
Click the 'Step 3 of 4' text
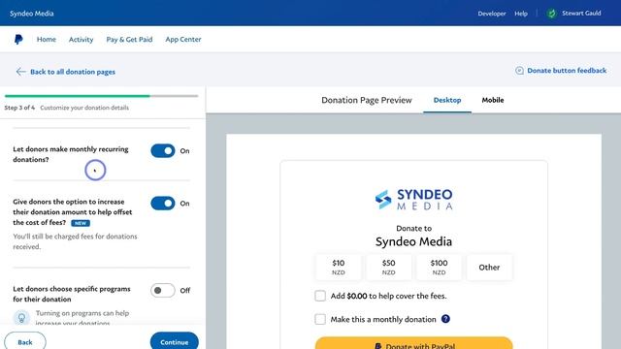point(19,108)
